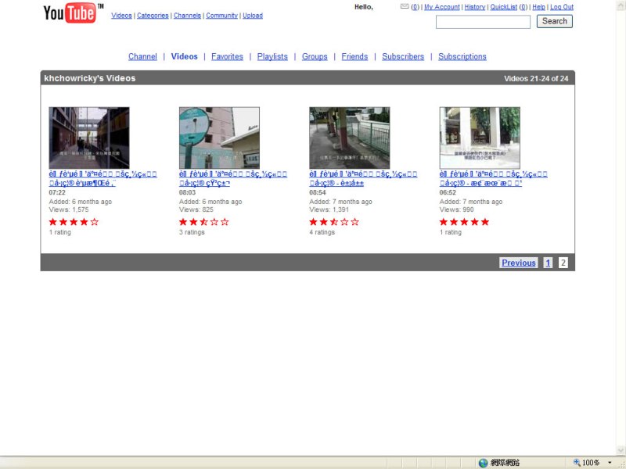Go to the Previous page
626x469 pixels.
519,263
